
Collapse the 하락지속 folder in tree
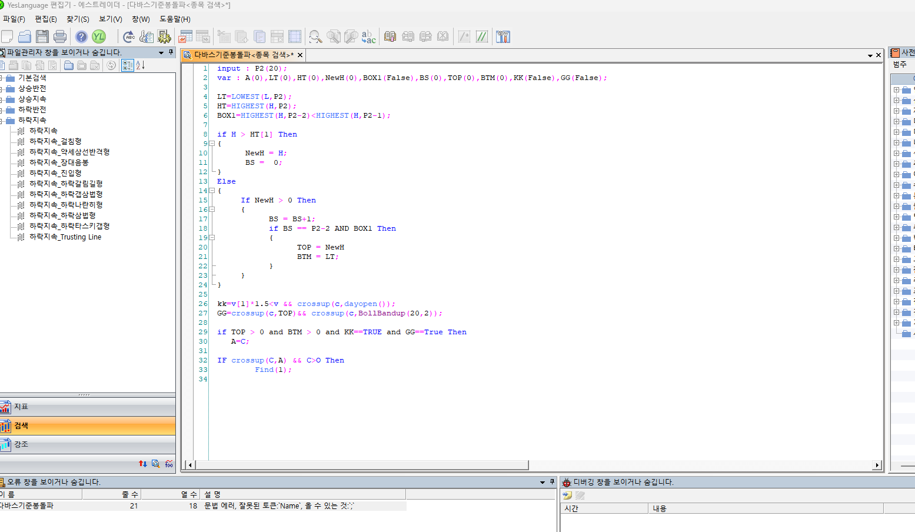click(2, 121)
